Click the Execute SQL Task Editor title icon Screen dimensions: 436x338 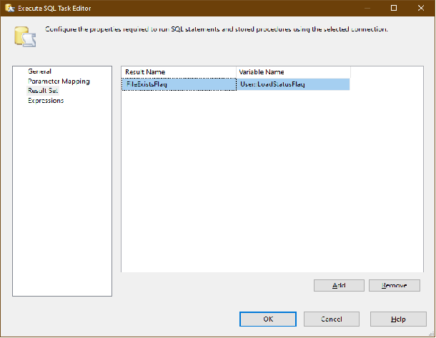(10, 8)
